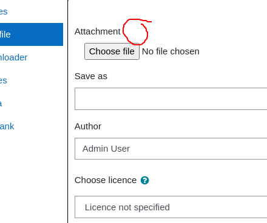
Task: Focus the Save as text field
Action: pyautogui.click(x=171, y=99)
